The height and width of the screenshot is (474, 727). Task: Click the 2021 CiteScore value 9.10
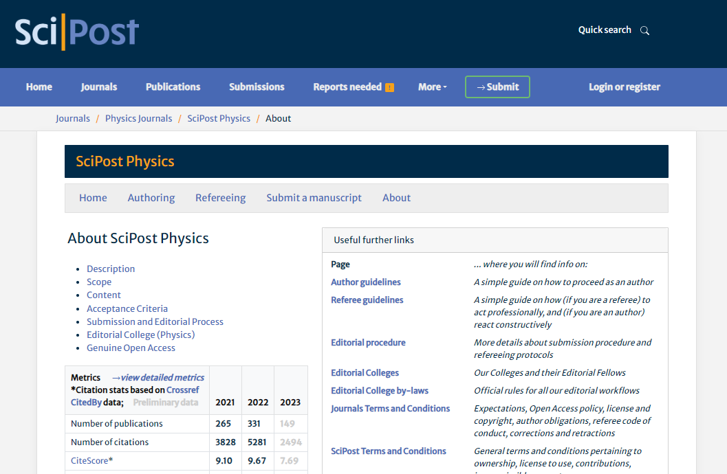coord(224,461)
